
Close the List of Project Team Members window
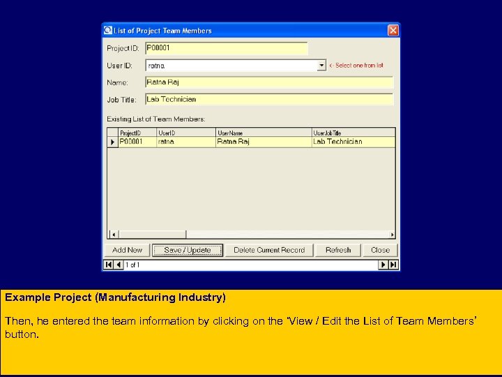[x=393, y=31]
